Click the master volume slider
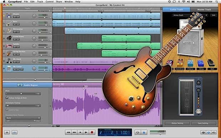Viewport: 221px width, 138px height. coord(158,134)
